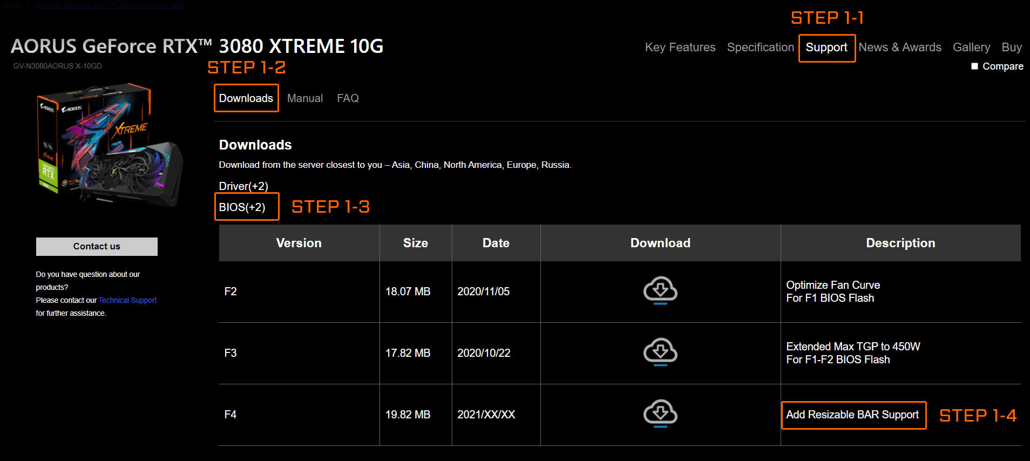Click the F3 BIOS download cloud icon
This screenshot has width=1030, height=461.
tap(660, 352)
